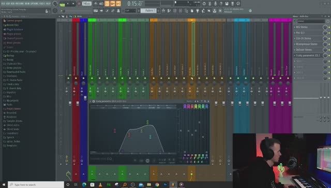Open the Fruity parametric EQ 2 slot
The height and width of the screenshot is (188, 331).
pyautogui.click(x=308, y=55)
